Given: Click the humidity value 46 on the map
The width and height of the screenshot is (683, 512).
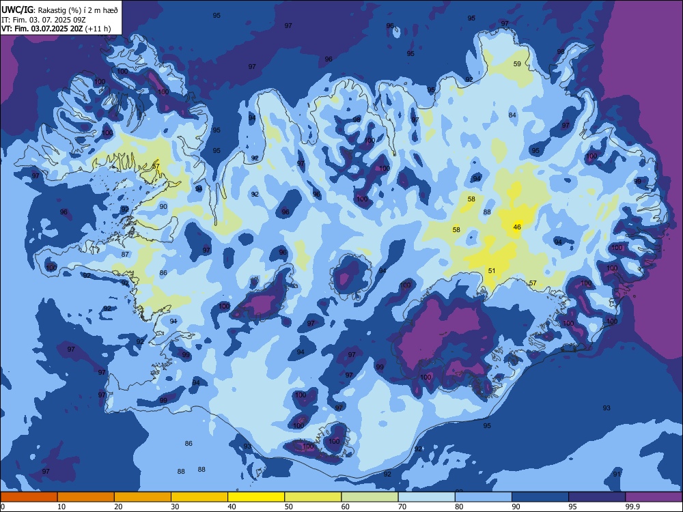Looking at the screenshot, I should click(517, 227).
